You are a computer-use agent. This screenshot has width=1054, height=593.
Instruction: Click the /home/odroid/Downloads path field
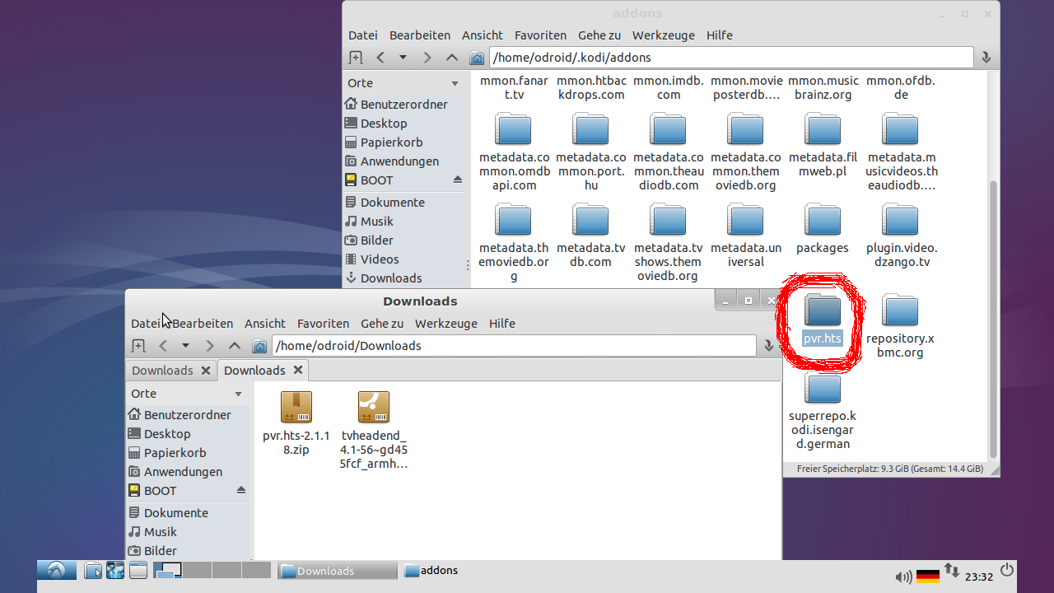[x=514, y=346]
